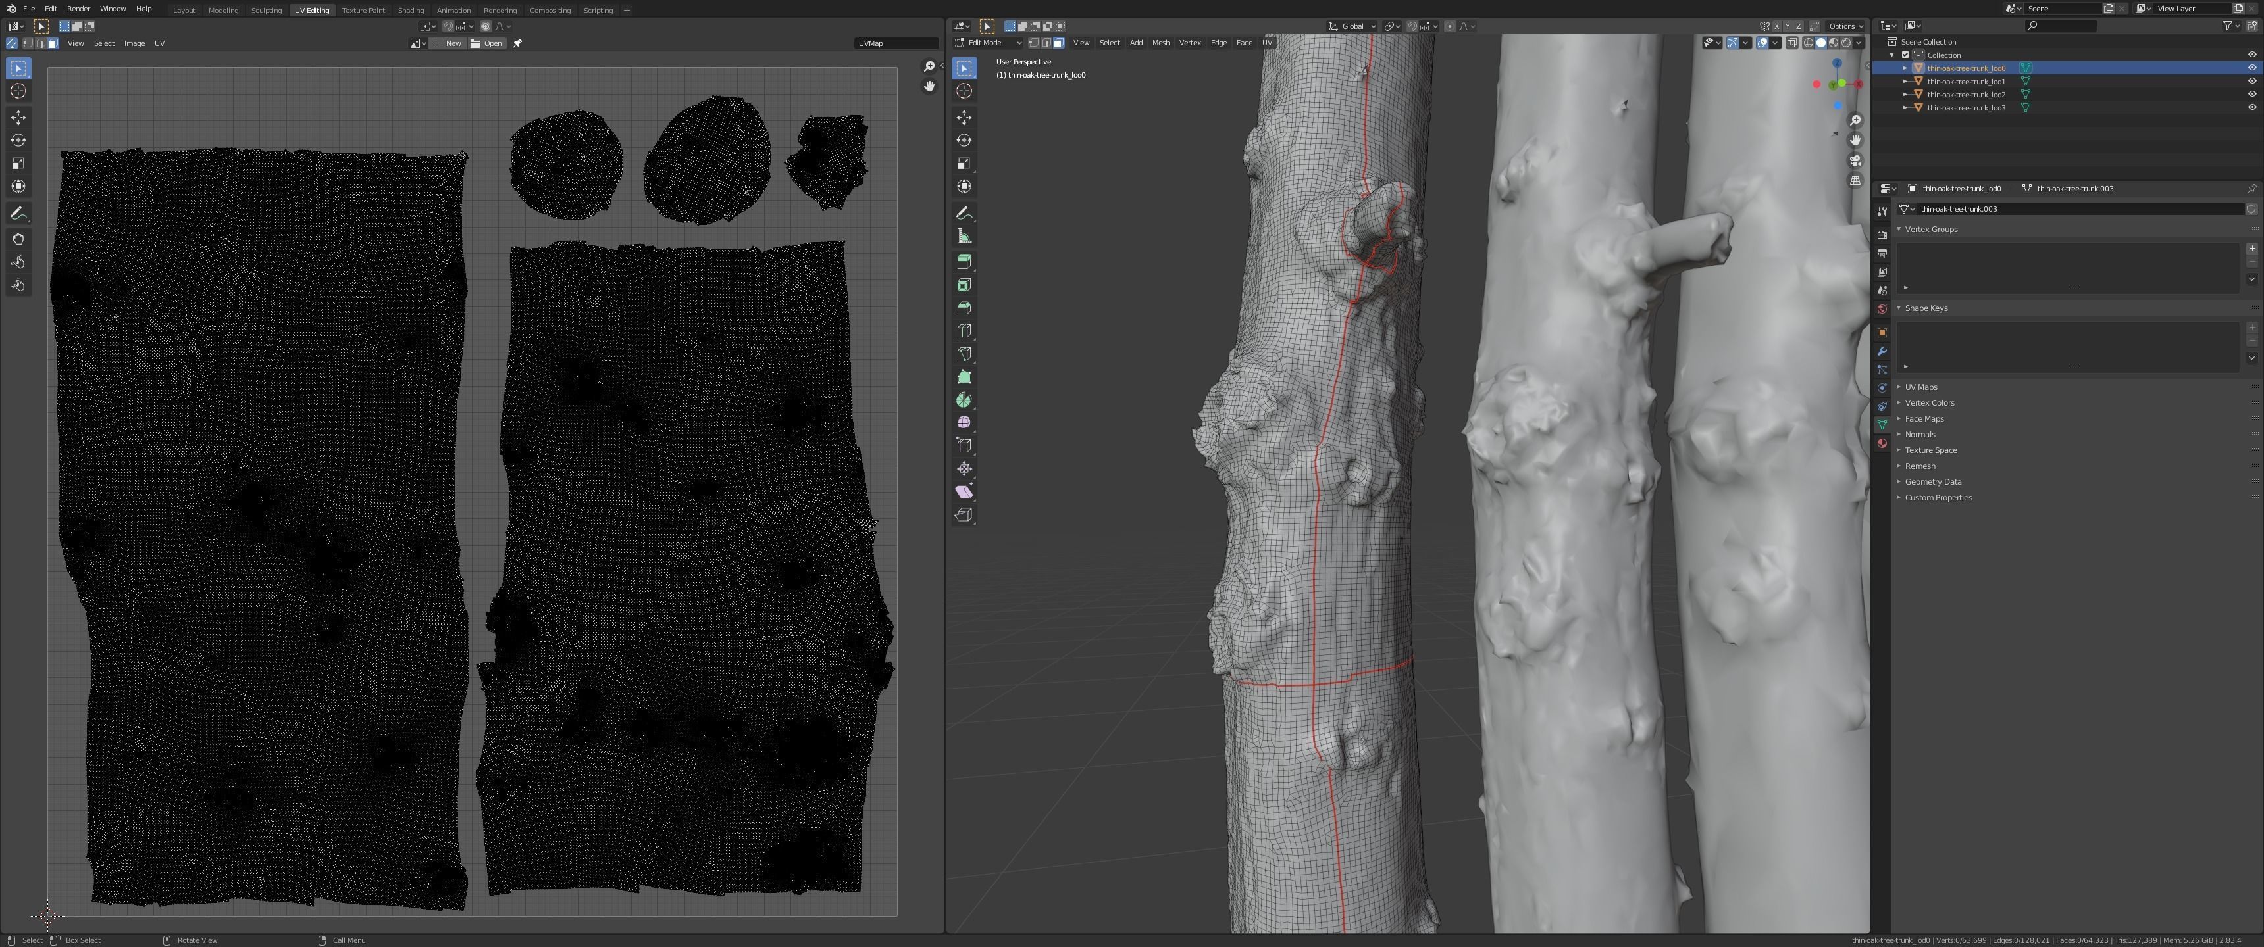Open the Options dropdown in 3D viewport
The height and width of the screenshot is (947, 2264).
pos(1845,26)
